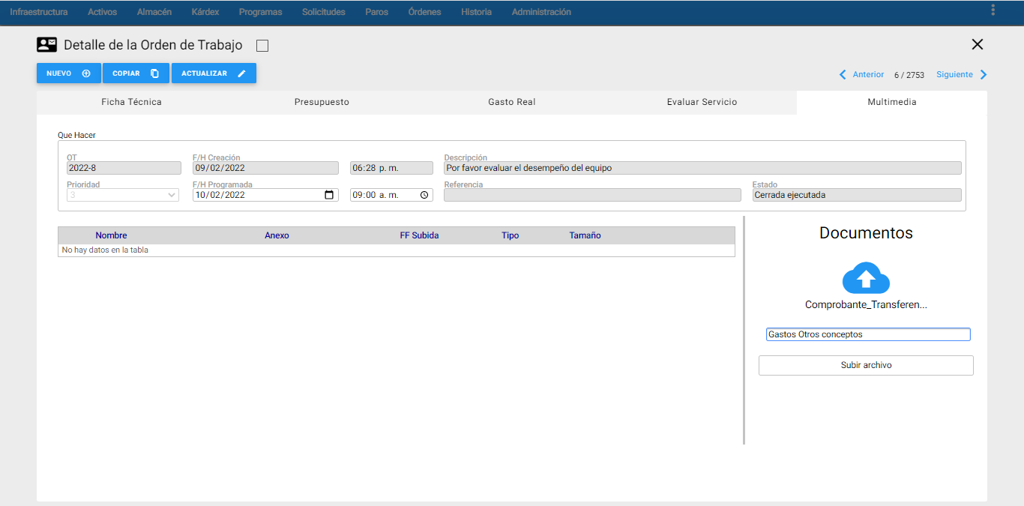Open the vertical three-dot menu in top bar
The image size is (1024, 506).
click(x=993, y=10)
